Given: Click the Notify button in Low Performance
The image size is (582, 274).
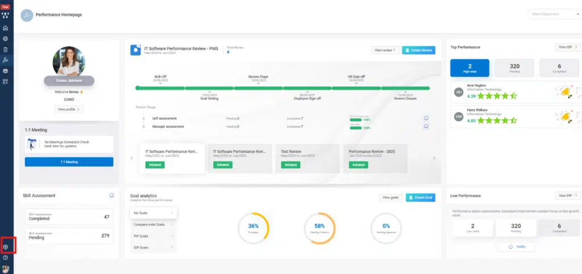Looking at the screenshot, I should [x=516, y=247].
